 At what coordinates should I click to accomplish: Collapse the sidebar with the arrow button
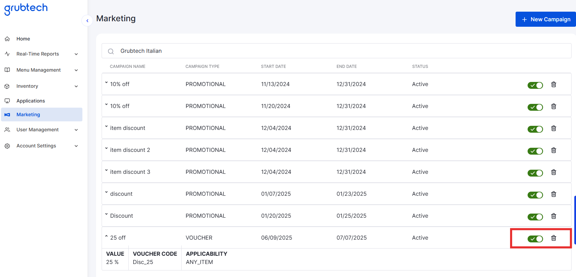87,21
